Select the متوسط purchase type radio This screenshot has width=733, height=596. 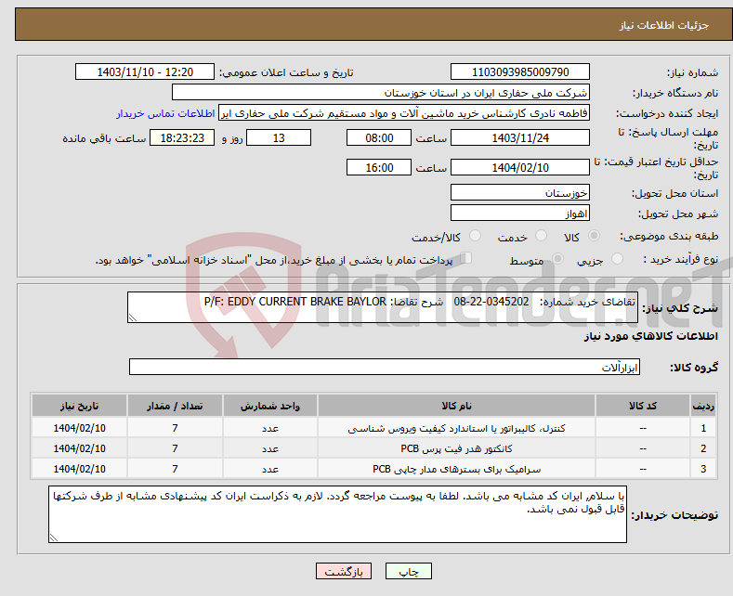point(557,259)
